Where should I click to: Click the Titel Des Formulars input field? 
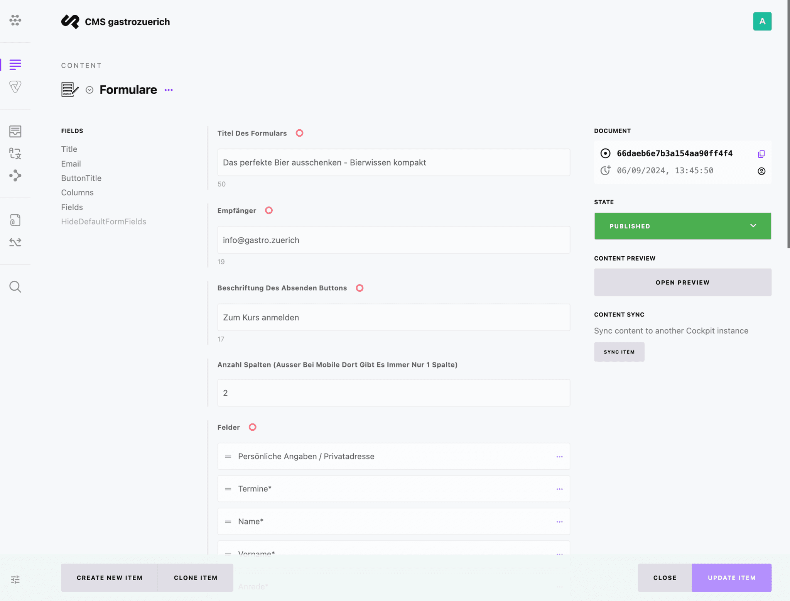click(393, 162)
